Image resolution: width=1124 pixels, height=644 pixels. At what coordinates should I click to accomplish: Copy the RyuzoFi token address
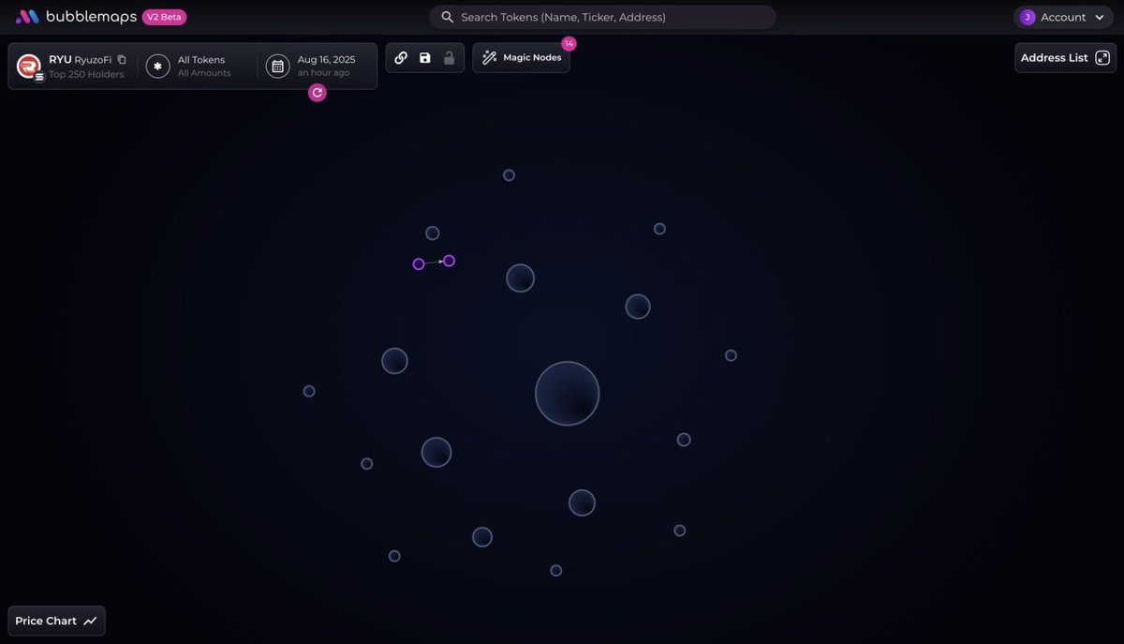point(122,59)
